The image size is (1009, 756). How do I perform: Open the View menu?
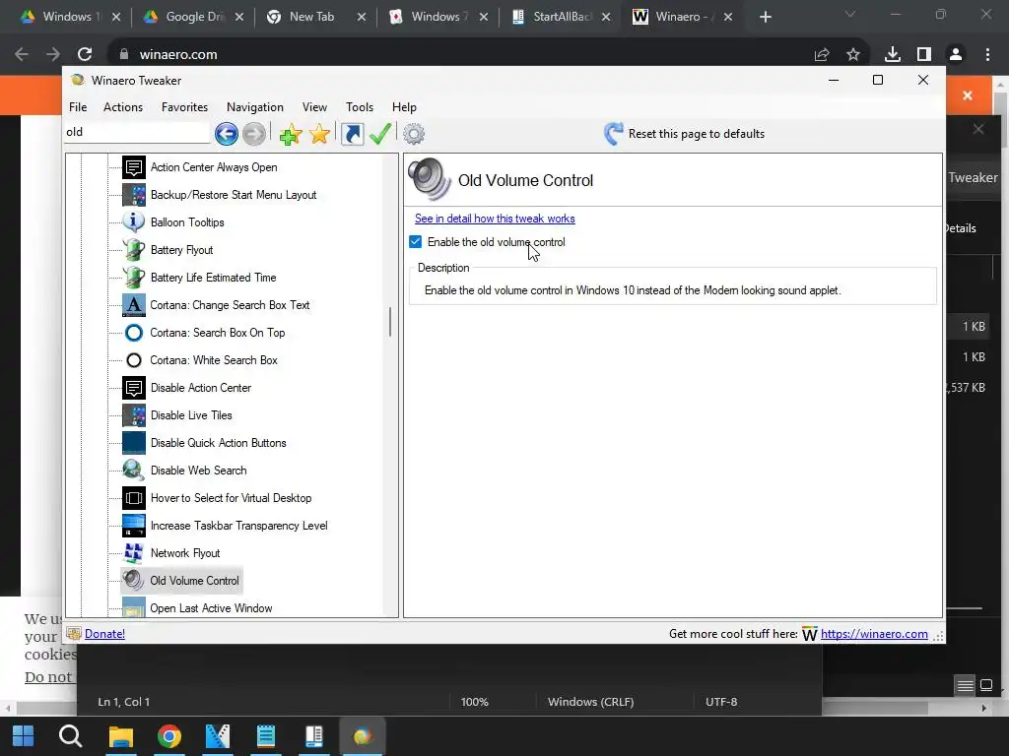click(x=314, y=107)
